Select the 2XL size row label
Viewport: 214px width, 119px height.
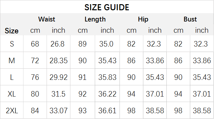tap(12, 111)
